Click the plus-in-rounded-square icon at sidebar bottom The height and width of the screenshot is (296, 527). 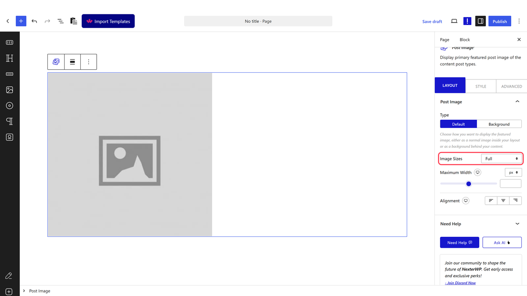pos(9,292)
